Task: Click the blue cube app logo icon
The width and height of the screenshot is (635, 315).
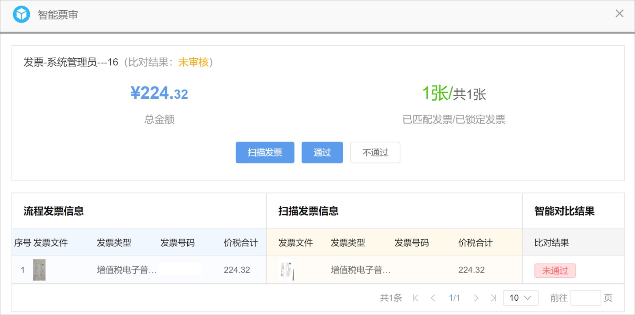Action: tap(21, 15)
